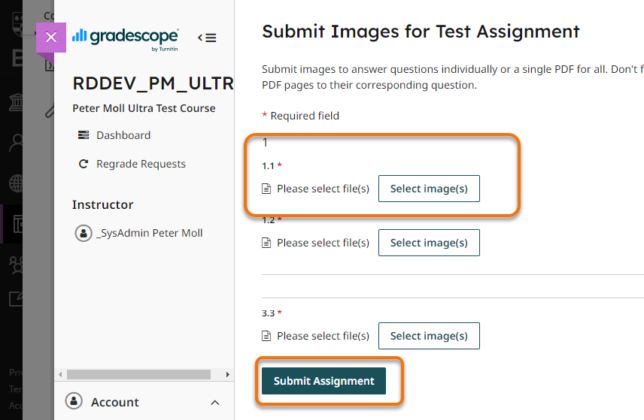Expand the Account menu chevron

(x=214, y=402)
